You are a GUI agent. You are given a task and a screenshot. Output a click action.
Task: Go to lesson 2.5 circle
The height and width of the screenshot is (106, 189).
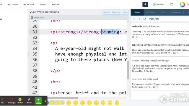[76, 103]
